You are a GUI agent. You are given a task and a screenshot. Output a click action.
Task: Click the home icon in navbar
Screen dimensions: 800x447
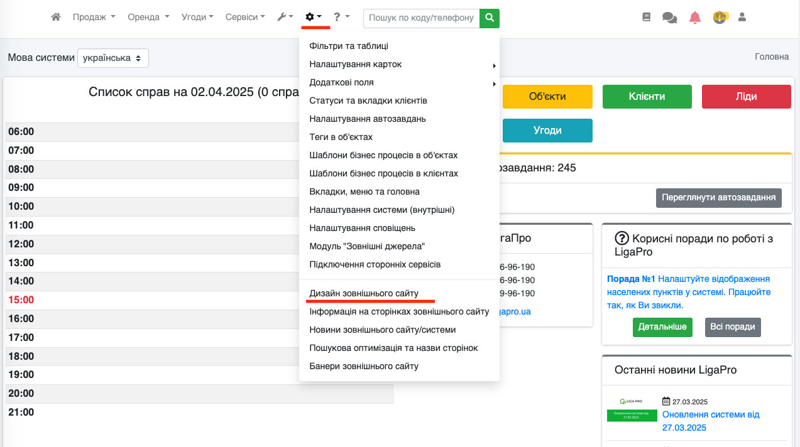click(56, 18)
